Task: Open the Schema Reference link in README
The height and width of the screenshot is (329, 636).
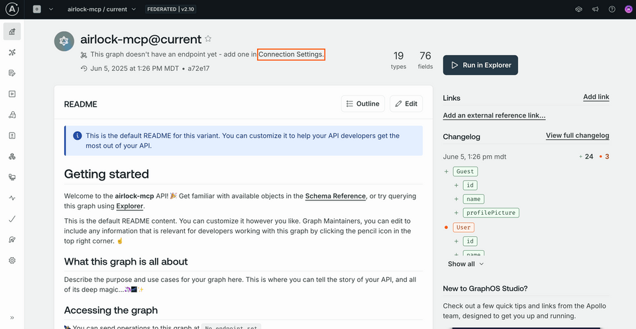Action: tap(335, 196)
